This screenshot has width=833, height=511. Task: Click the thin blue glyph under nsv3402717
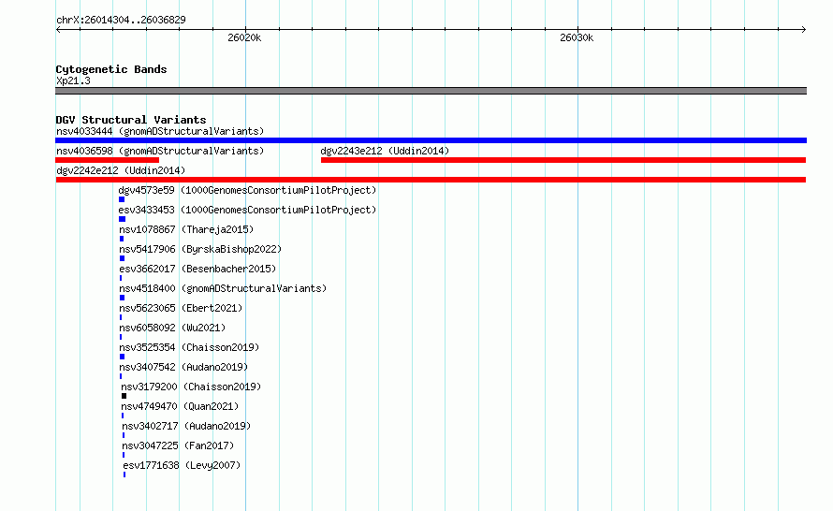coord(124,435)
